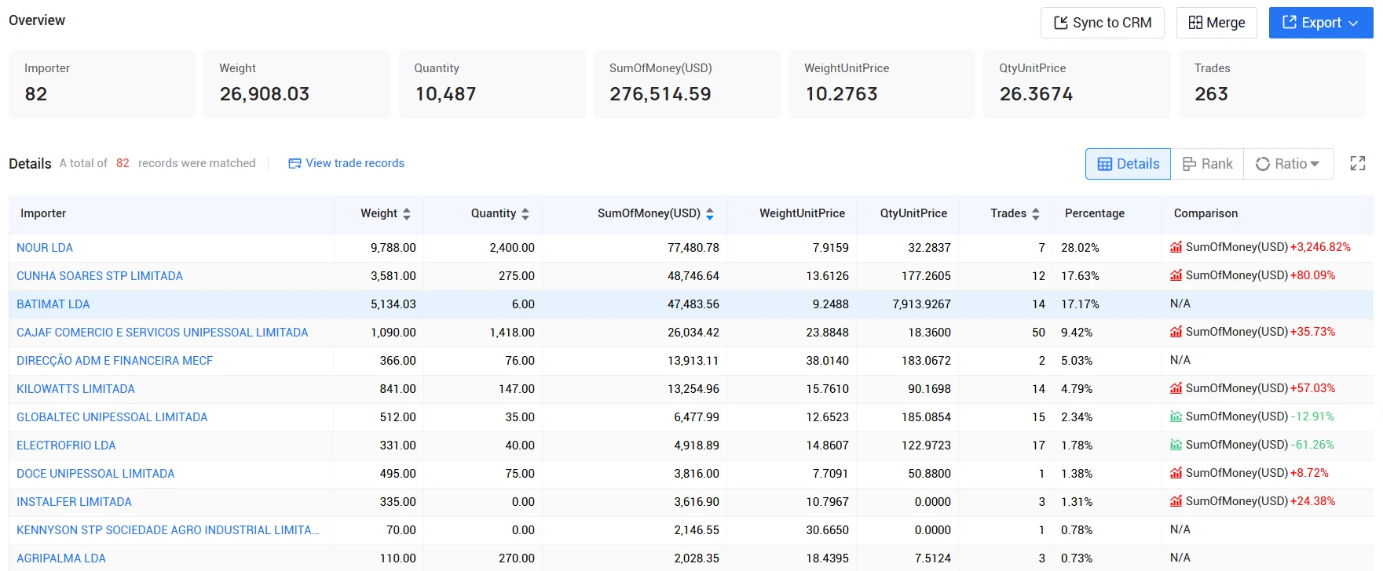Switch to the Rank view tab
Image resolution: width=1383 pixels, height=571 pixels.
1207,164
